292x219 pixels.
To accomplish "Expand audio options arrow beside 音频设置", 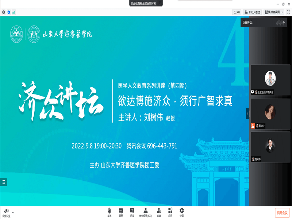I will click(x=13, y=212).
